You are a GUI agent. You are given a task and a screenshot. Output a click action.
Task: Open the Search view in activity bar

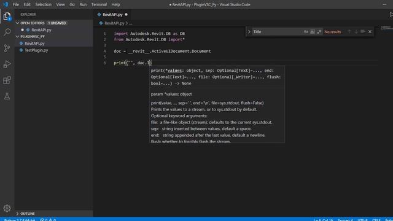(x=7, y=32)
